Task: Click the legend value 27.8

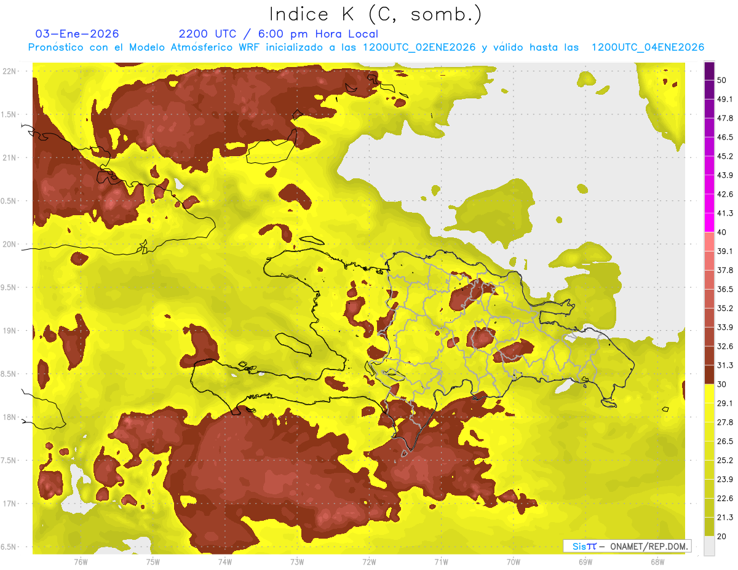Action: pyautogui.click(x=725, y=422)
